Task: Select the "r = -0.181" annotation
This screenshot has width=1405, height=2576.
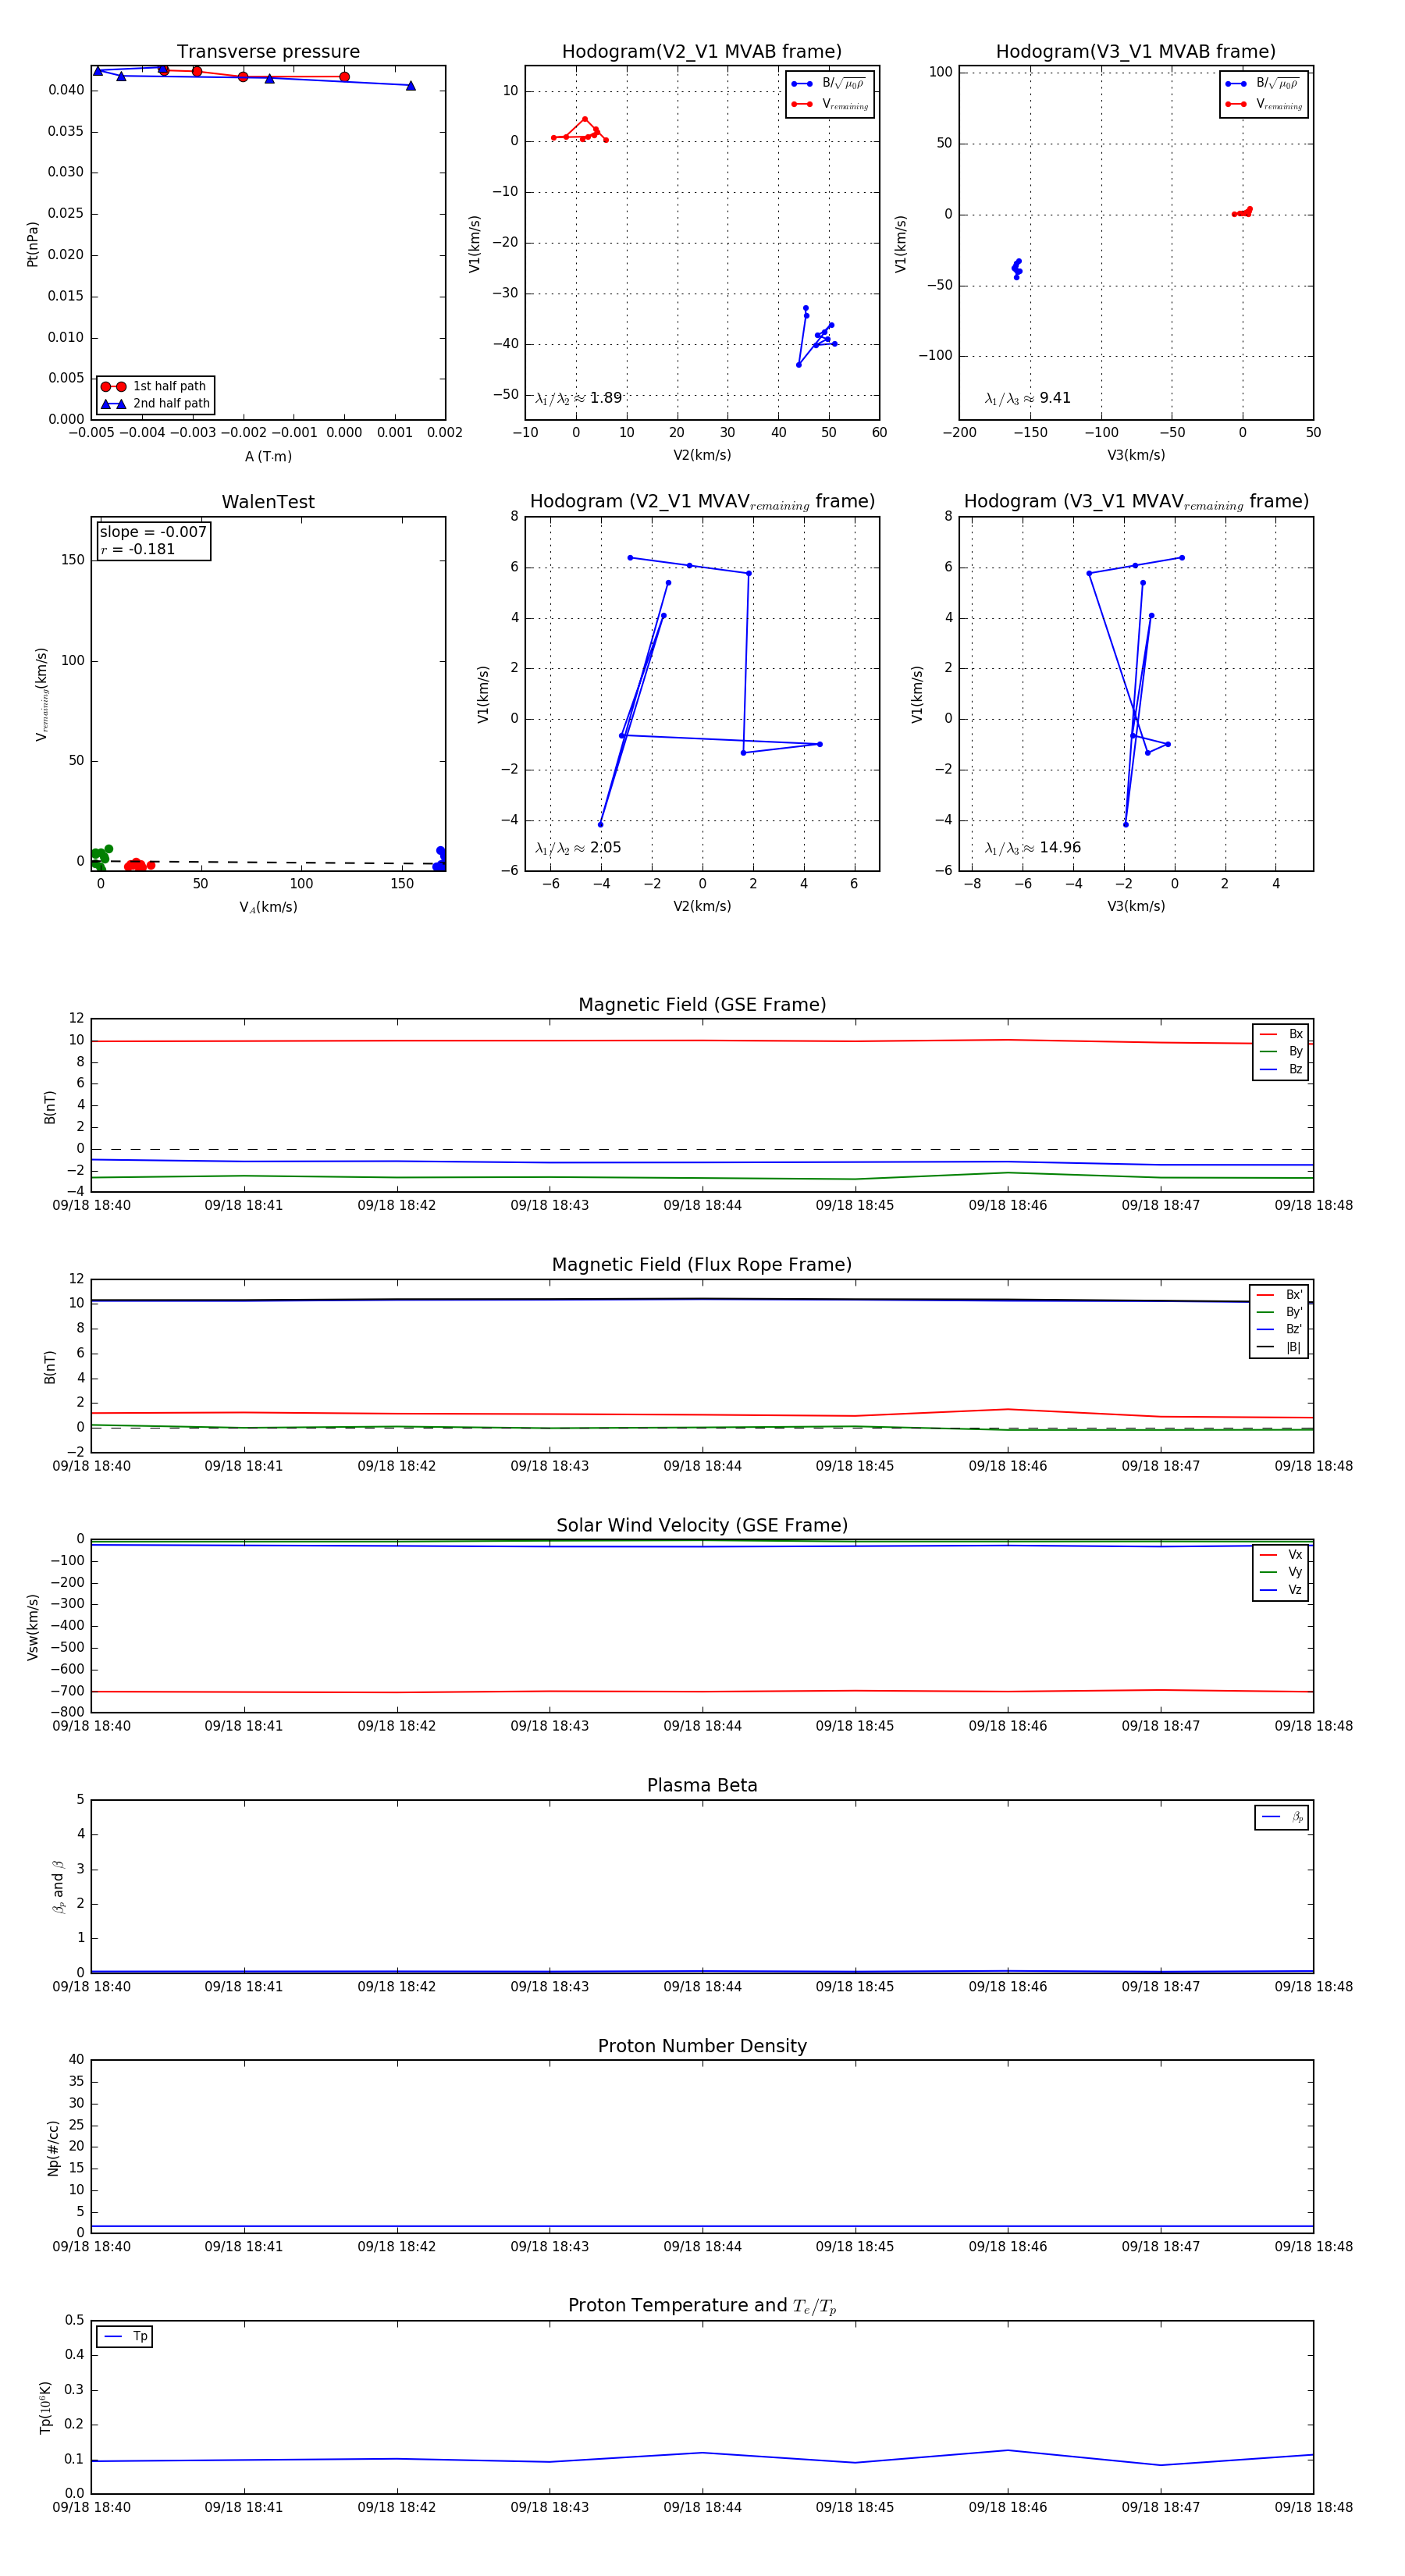Action: point(138,549)
